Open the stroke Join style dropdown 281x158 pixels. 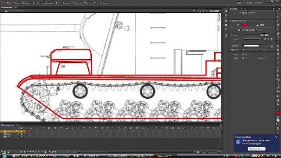pyautogui.click(x=245, y=58)
